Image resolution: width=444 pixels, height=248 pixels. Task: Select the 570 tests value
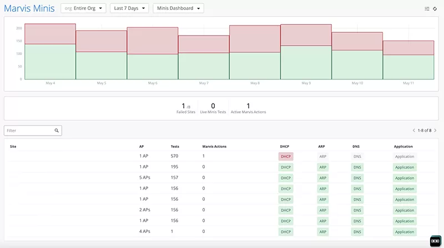174,156
